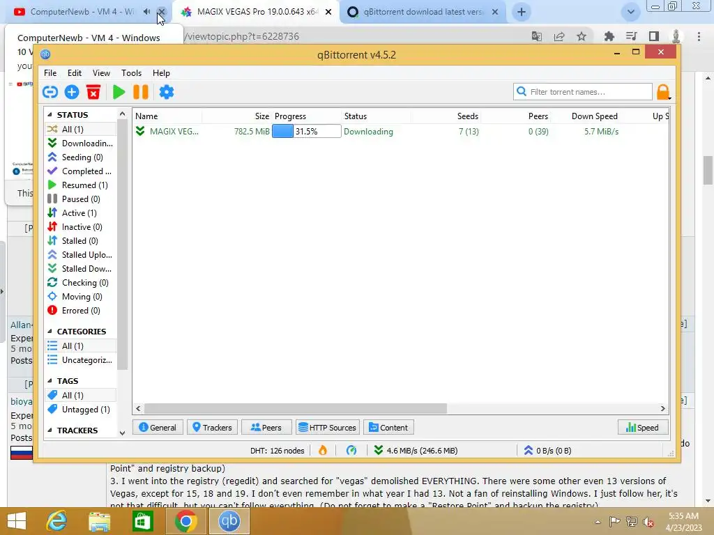714x535 pixels.
Task: Collapse the TAGS section in the sidebar
Action: tap(50, 381)
